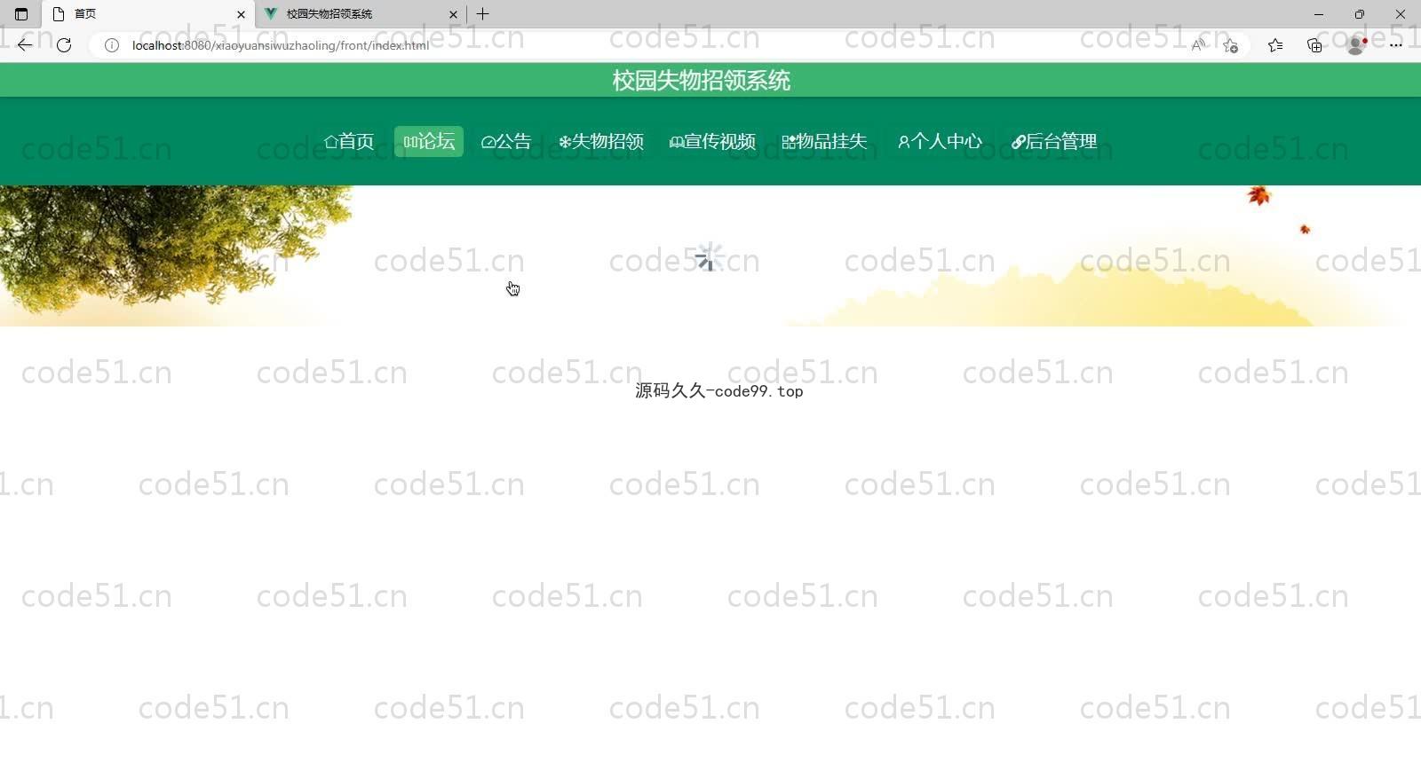Minimize the browser window
This screenshot has height=763, width=1421.
[x=1319, y=14]
